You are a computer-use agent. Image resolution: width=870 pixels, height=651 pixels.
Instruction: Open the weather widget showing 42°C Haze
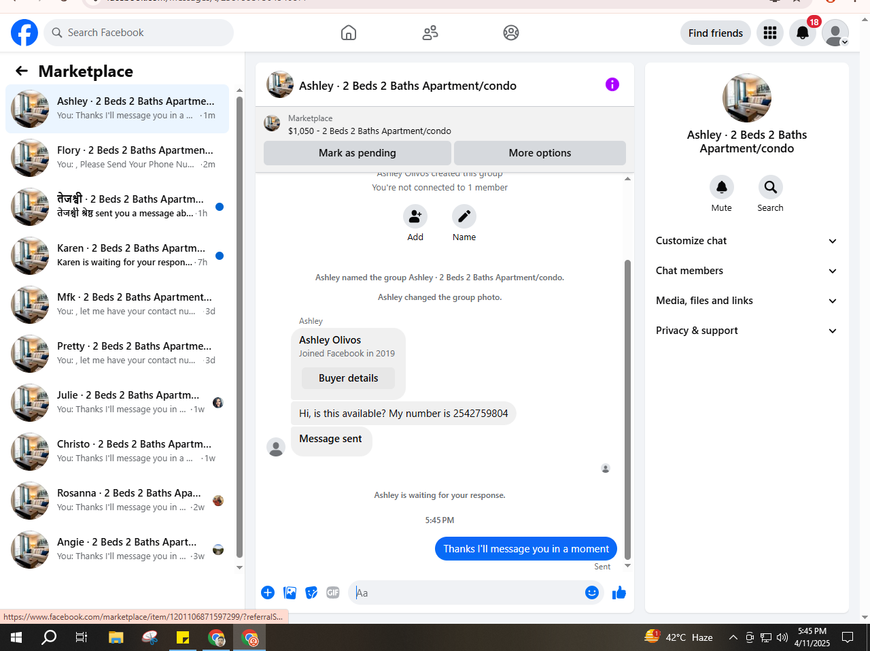[678, 637]
